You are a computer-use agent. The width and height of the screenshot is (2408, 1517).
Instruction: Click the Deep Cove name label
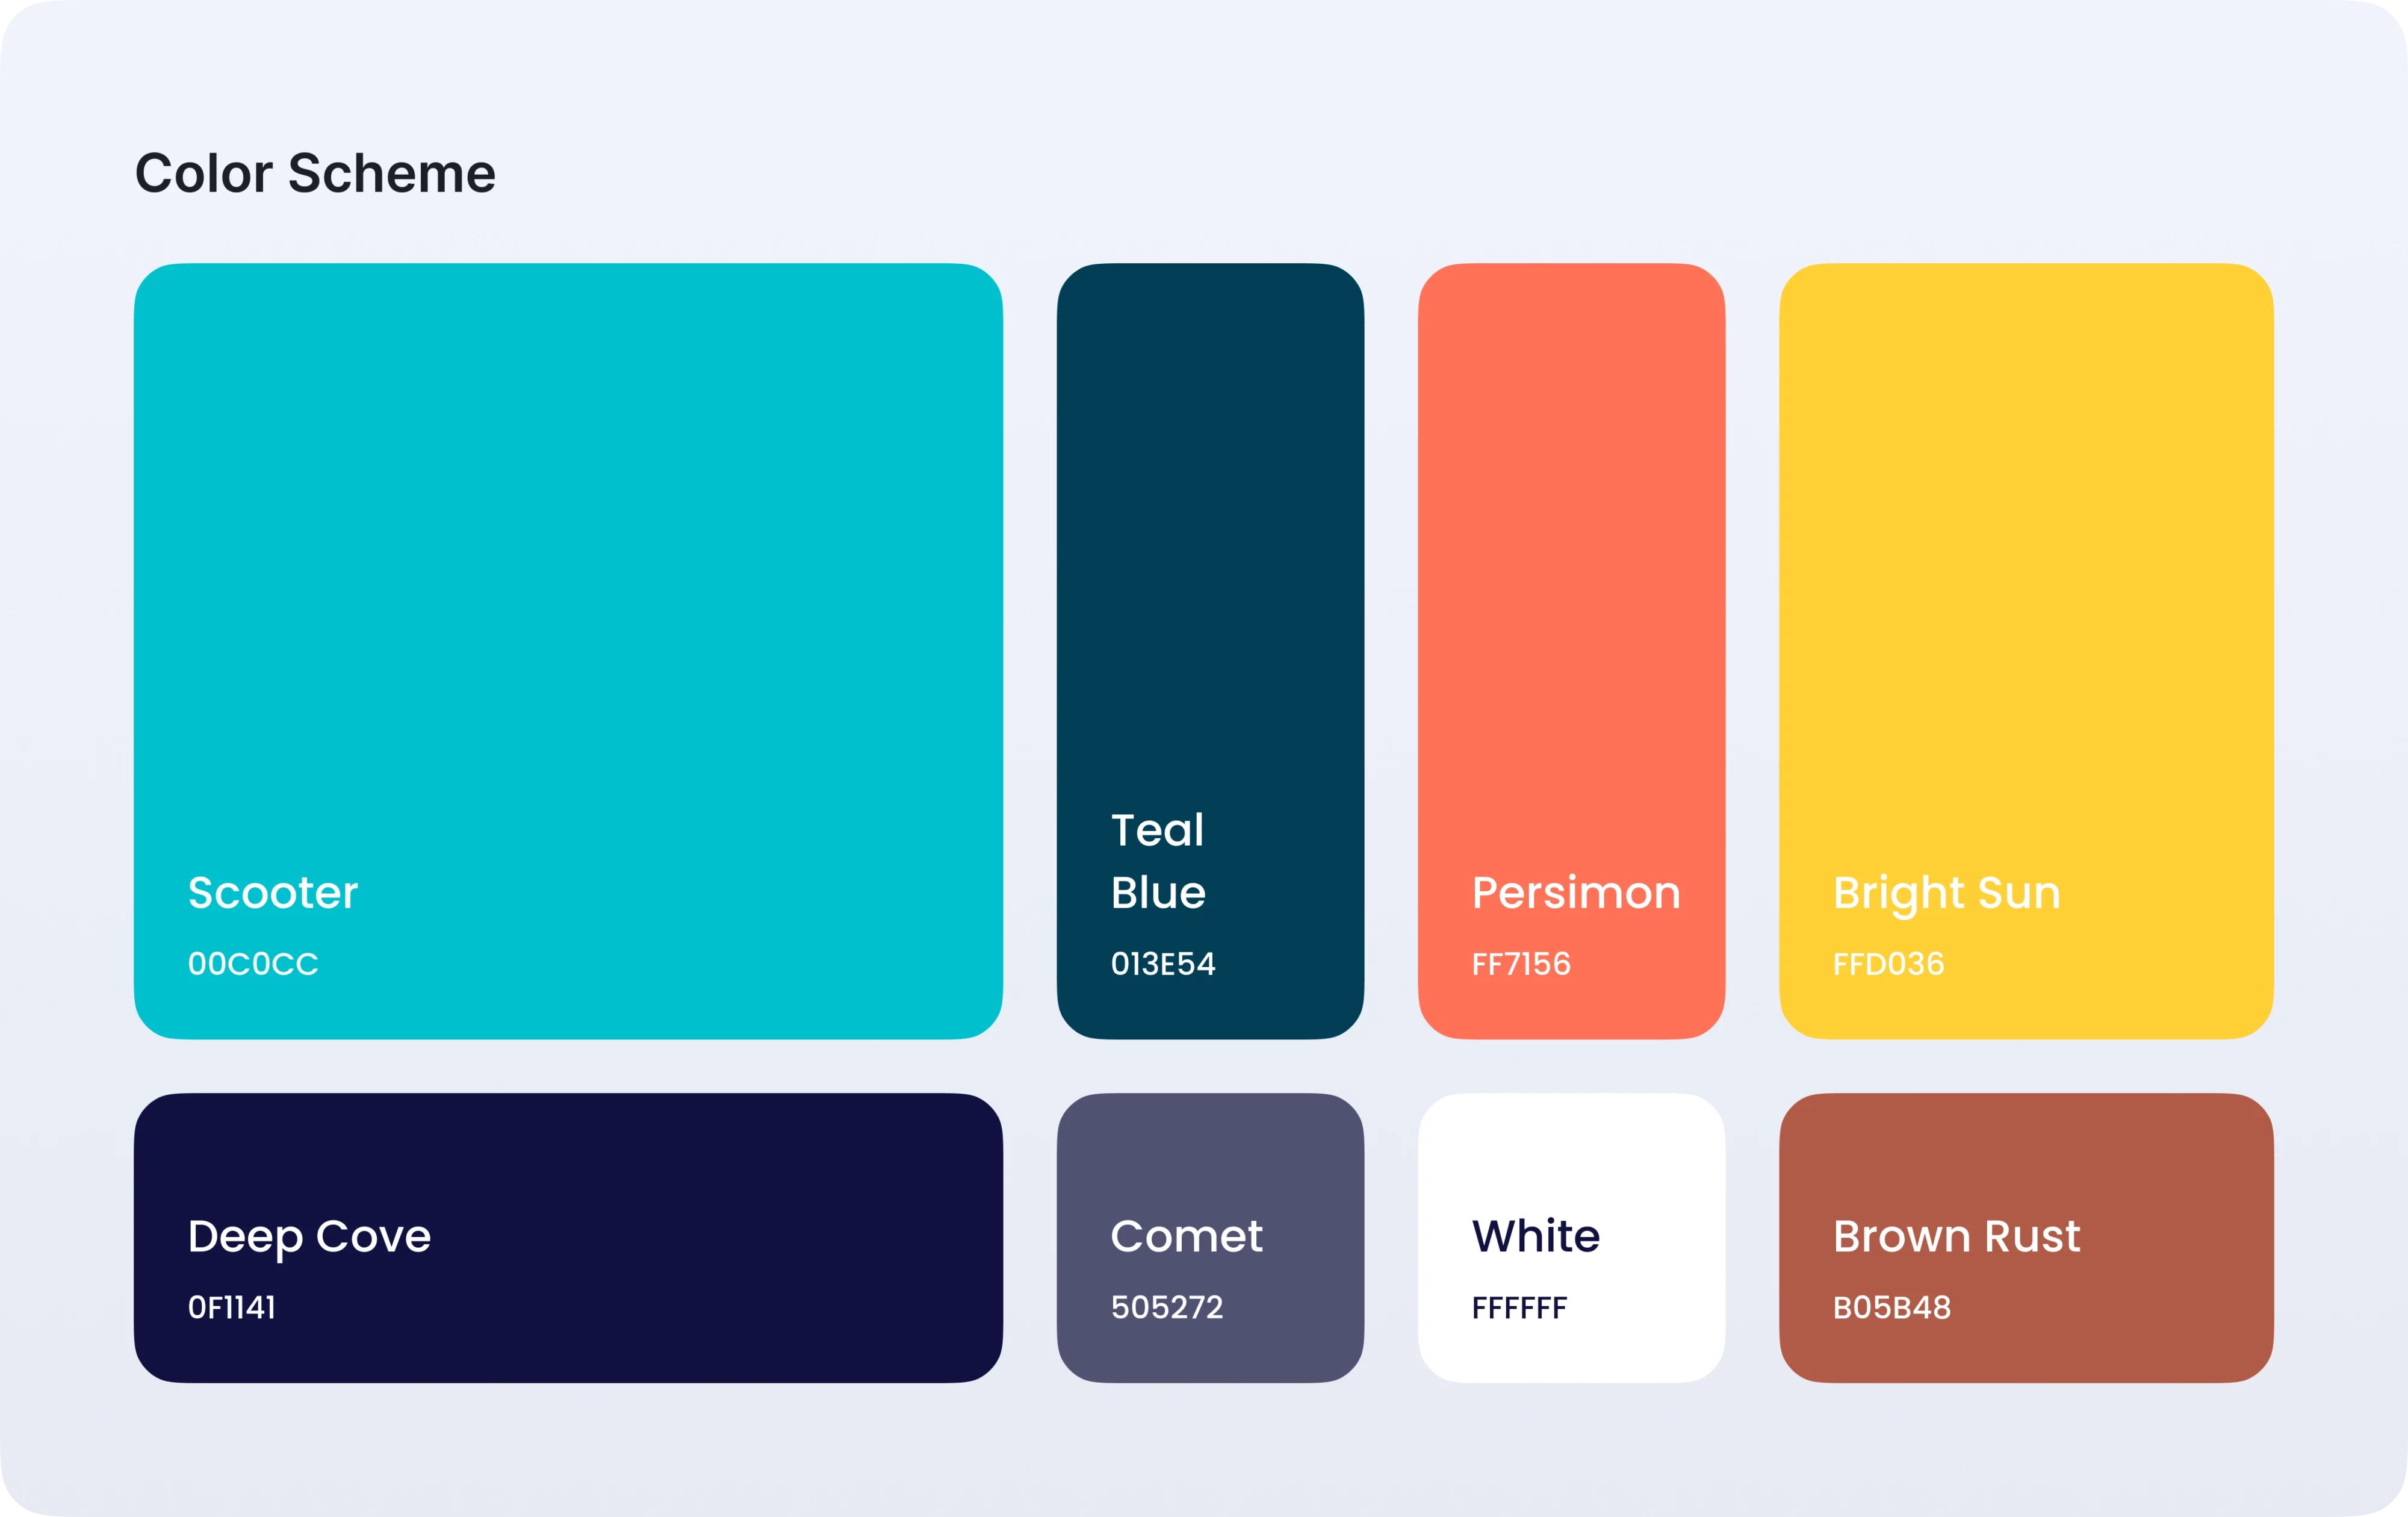tap(309, 1237)
